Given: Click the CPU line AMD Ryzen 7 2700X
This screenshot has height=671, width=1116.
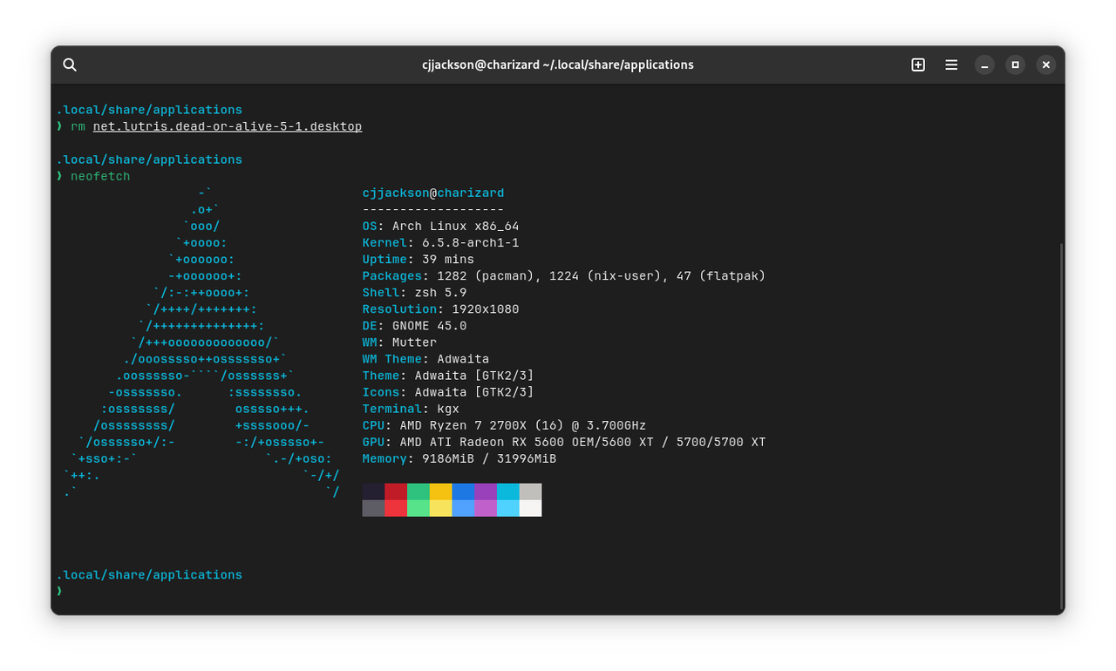Looking at the screenshot, I should (x=504, y=425).
